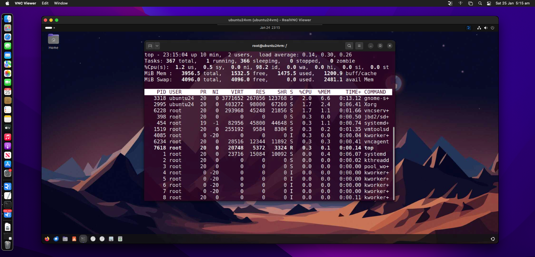Screen dimensions: 535x257
Task: Open Thunderbird from the Ubuntu dock
Action: coord(56,239)
